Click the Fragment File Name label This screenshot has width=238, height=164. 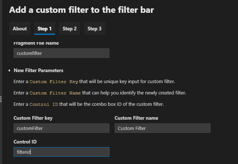click(36, 43)
